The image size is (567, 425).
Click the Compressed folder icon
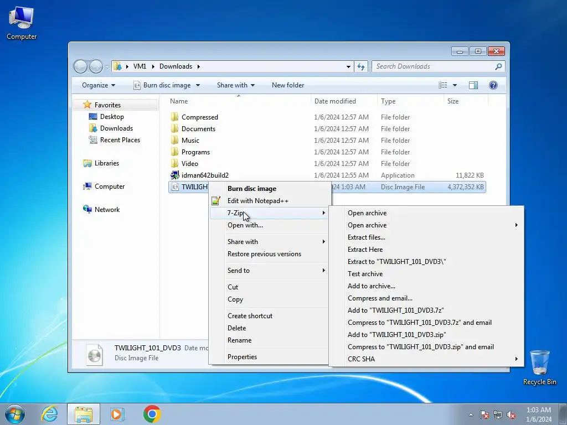tap(174, 117)
